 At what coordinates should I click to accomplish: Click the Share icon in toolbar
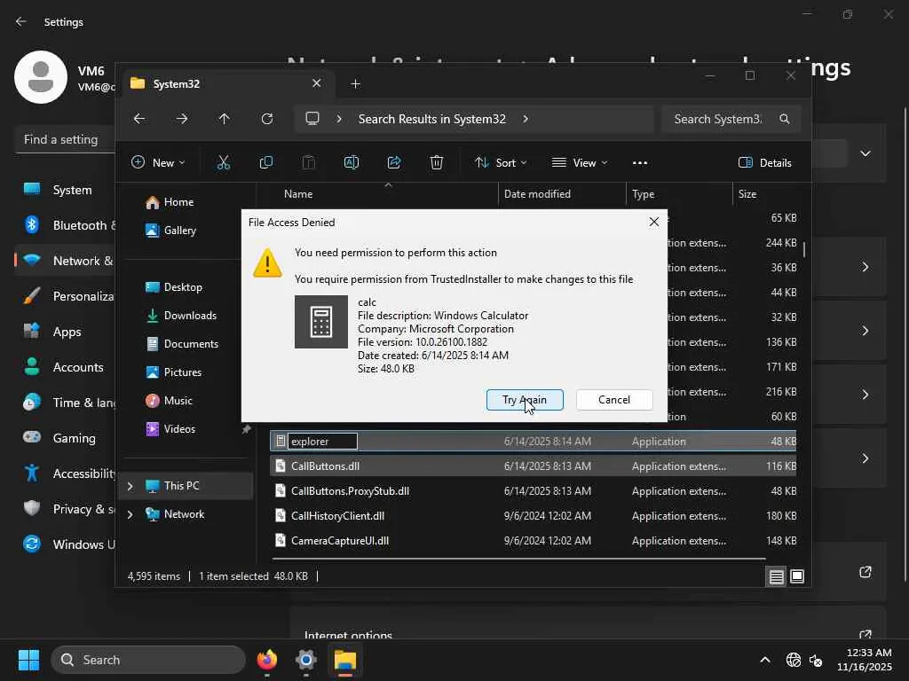coord(394,163)
